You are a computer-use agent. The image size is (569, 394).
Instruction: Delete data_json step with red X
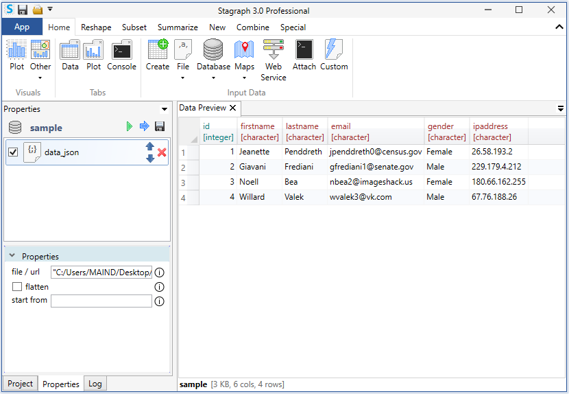tap(162, 152)
